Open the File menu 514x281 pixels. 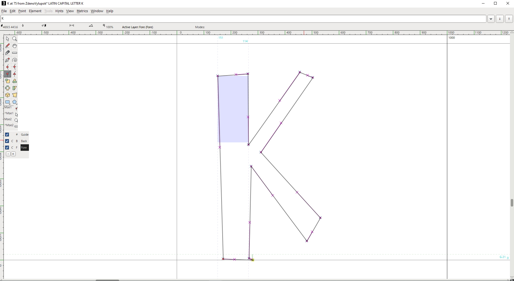[x=4, y=11]
